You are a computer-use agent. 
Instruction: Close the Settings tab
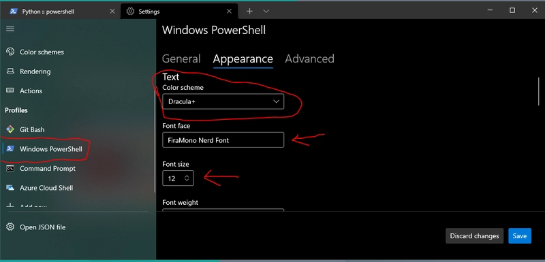(x=229, y=11)
